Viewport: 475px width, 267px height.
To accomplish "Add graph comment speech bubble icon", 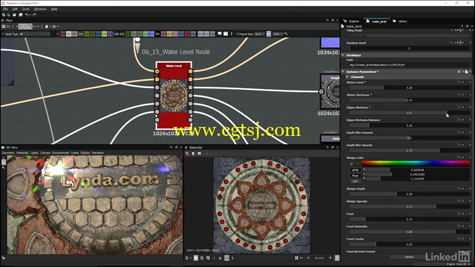I will (220, 34).
